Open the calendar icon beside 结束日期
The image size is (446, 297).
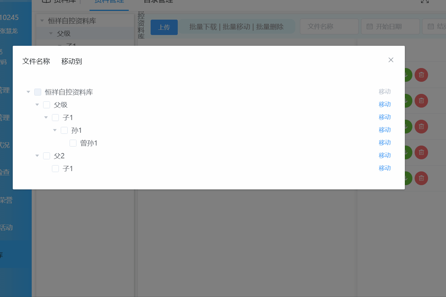click(431, 26)
